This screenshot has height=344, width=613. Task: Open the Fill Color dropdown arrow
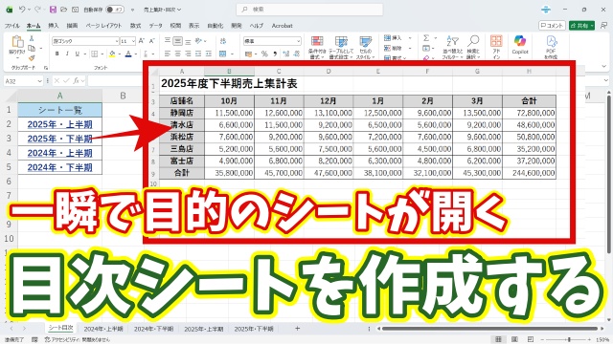[x=120, y=54]
